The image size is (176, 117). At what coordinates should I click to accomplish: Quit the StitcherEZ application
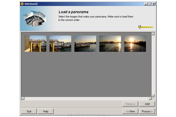click(29, 111)
